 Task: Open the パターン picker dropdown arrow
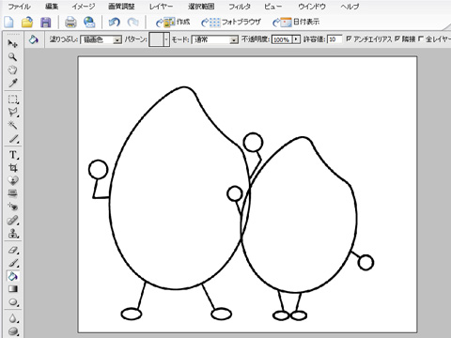(x=166, y=39)
